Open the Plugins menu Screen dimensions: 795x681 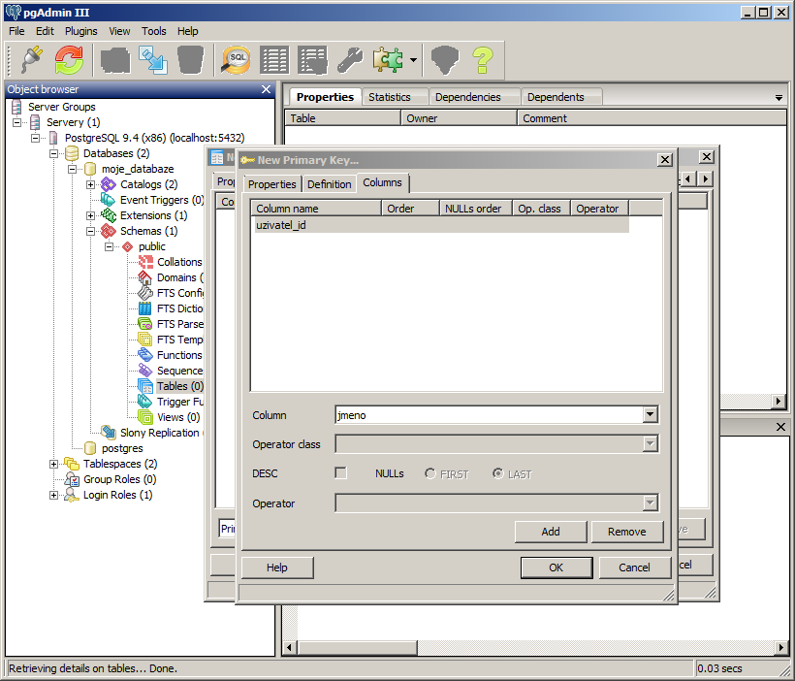pyautogui.click(x=80, y=31)
